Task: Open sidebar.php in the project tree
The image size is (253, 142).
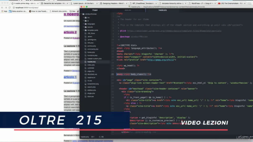Action: coord(92,90)
